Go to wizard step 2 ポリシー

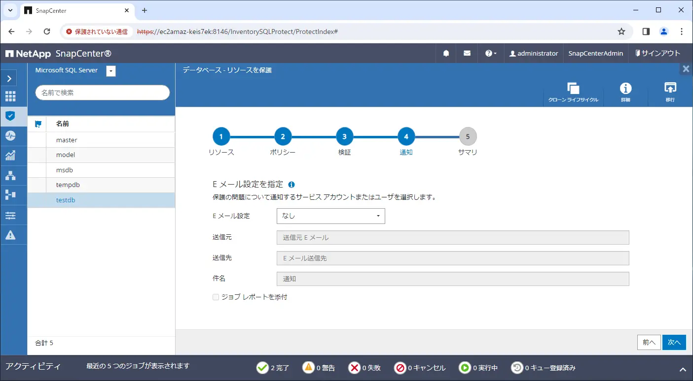point(283,137)
